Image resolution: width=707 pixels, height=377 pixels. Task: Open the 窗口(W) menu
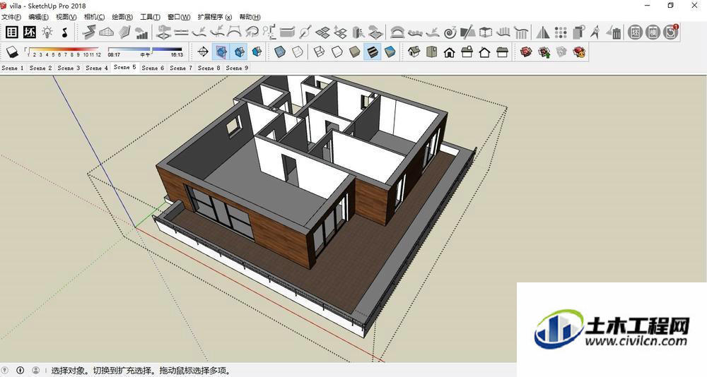coord(179,17)
